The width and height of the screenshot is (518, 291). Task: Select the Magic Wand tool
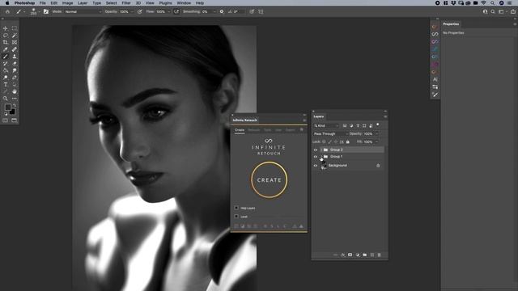15,36
